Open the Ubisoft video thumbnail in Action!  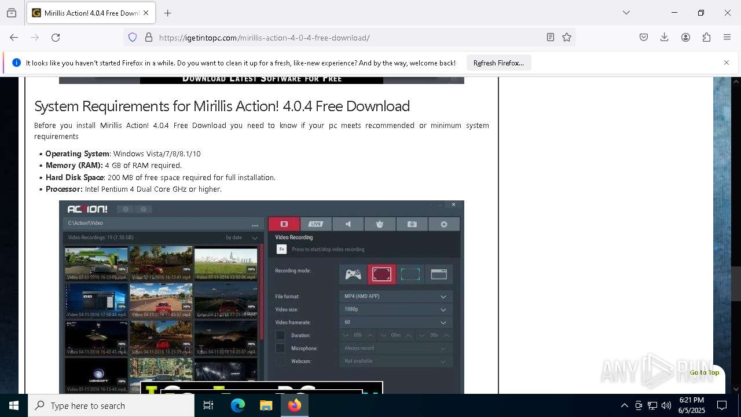tap(97, 375)
